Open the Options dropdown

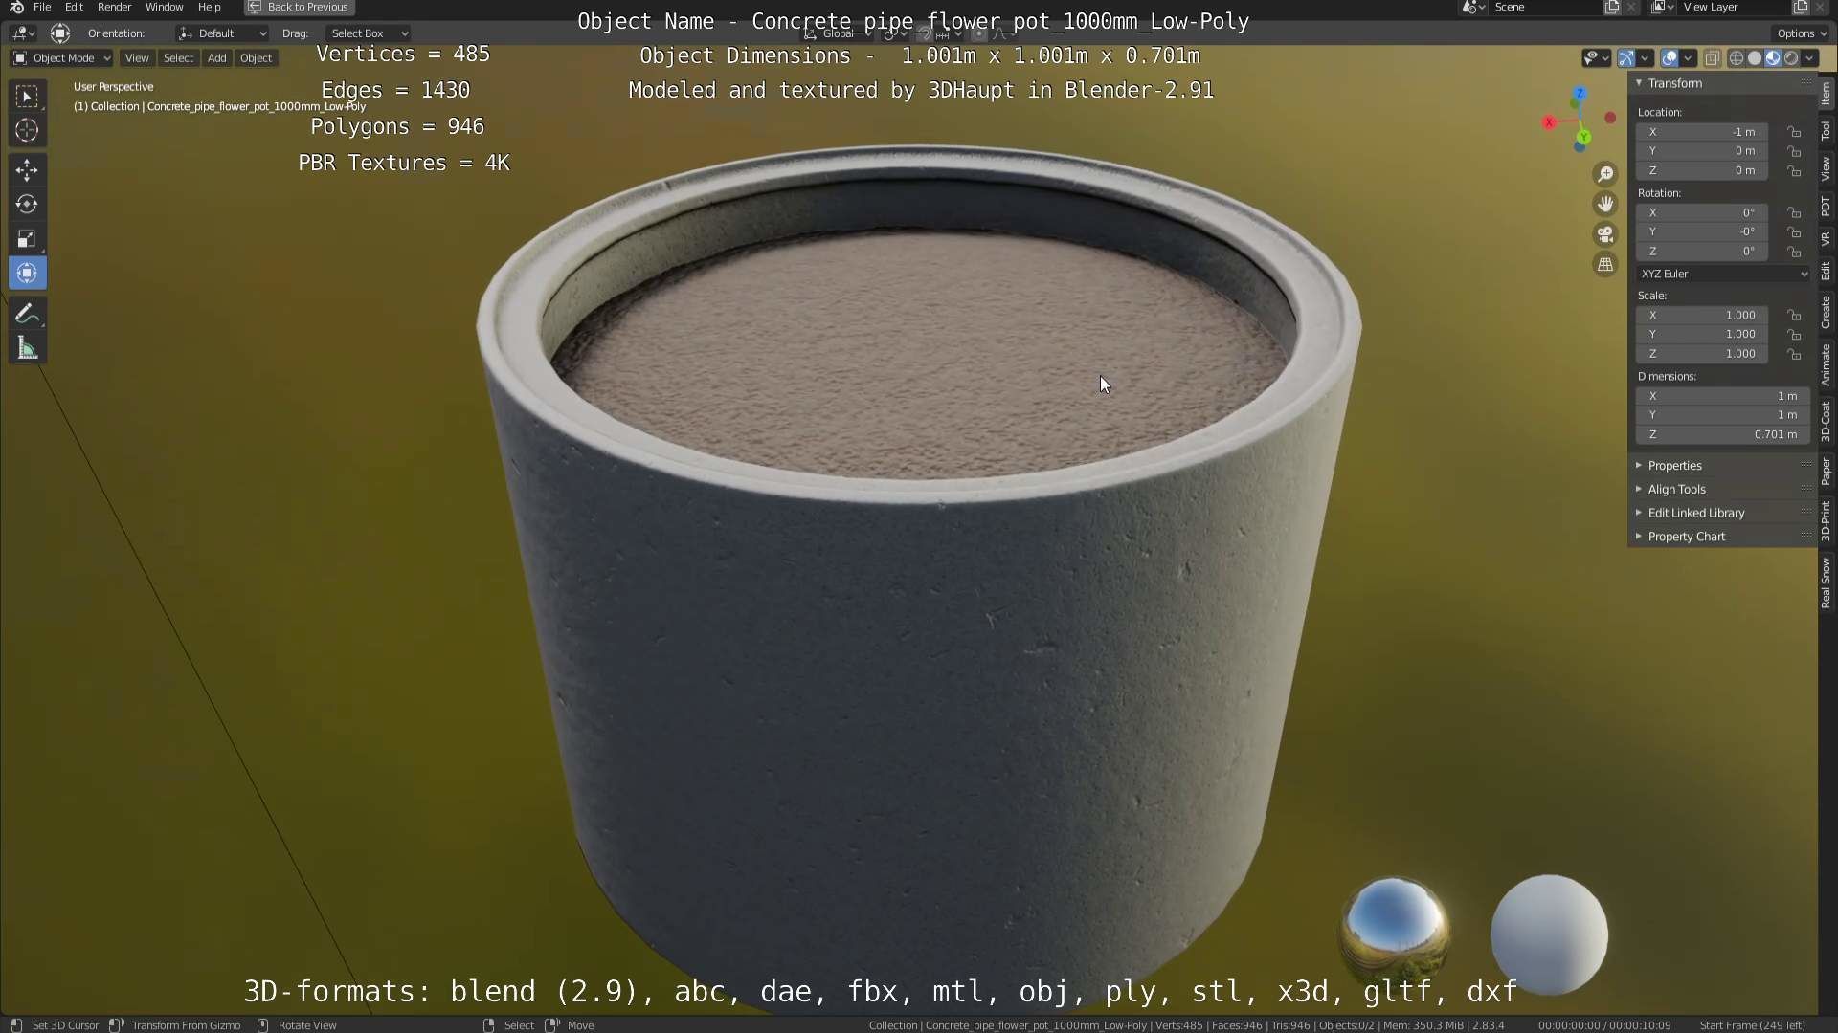coord(1802,33)
